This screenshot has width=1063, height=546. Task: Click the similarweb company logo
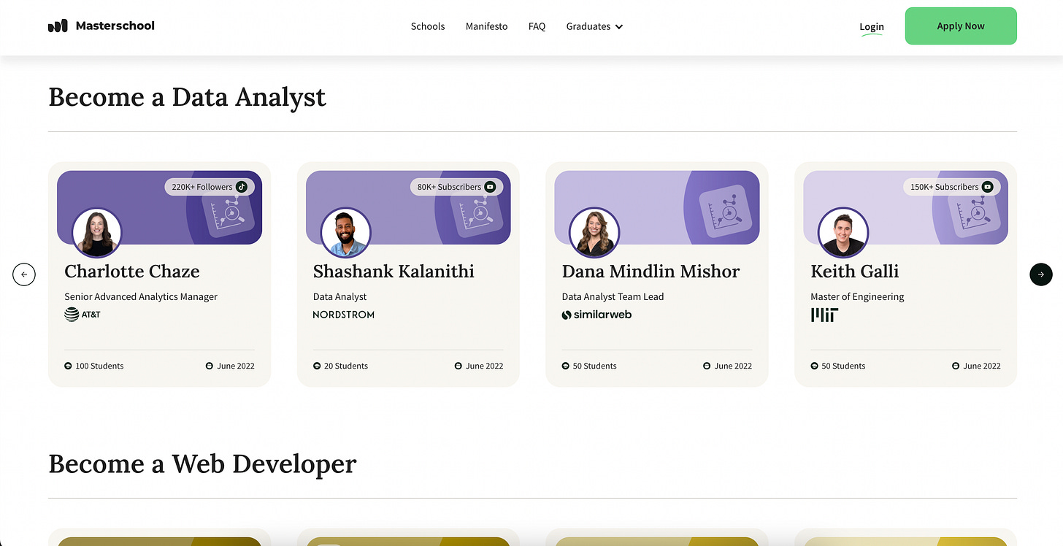click(x=596, y=315)
